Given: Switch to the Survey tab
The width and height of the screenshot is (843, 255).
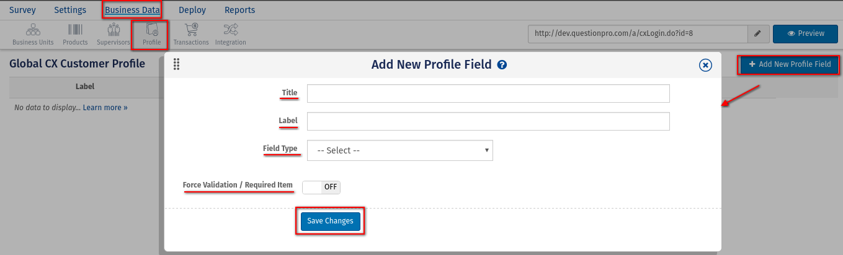Looking at the screenshot, I should point(22,10).
